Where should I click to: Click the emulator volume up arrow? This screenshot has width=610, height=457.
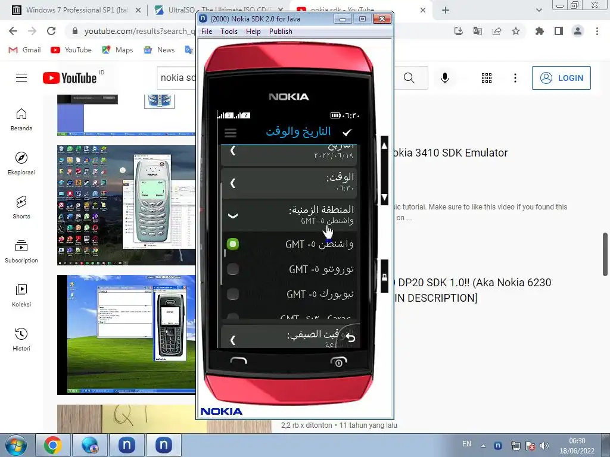384,146
